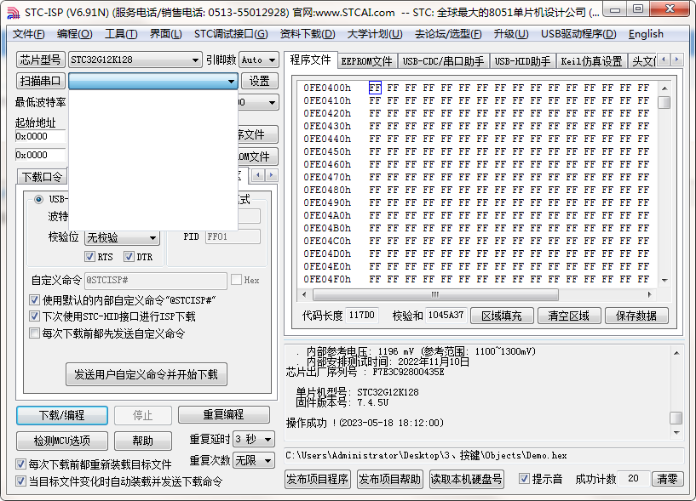Open the 升级(U) menu
Image resolution: width=696 pixels, height=501 pixels.
511,34
